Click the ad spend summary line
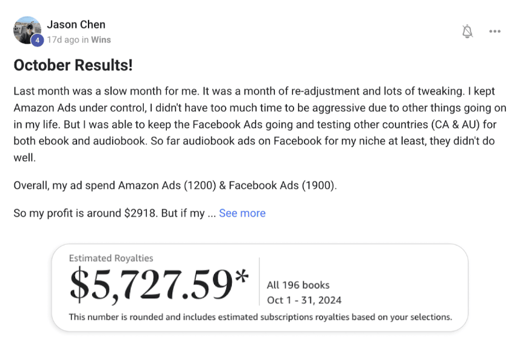The height and width of the screenshot is (360, 518). tap(175, 185)
